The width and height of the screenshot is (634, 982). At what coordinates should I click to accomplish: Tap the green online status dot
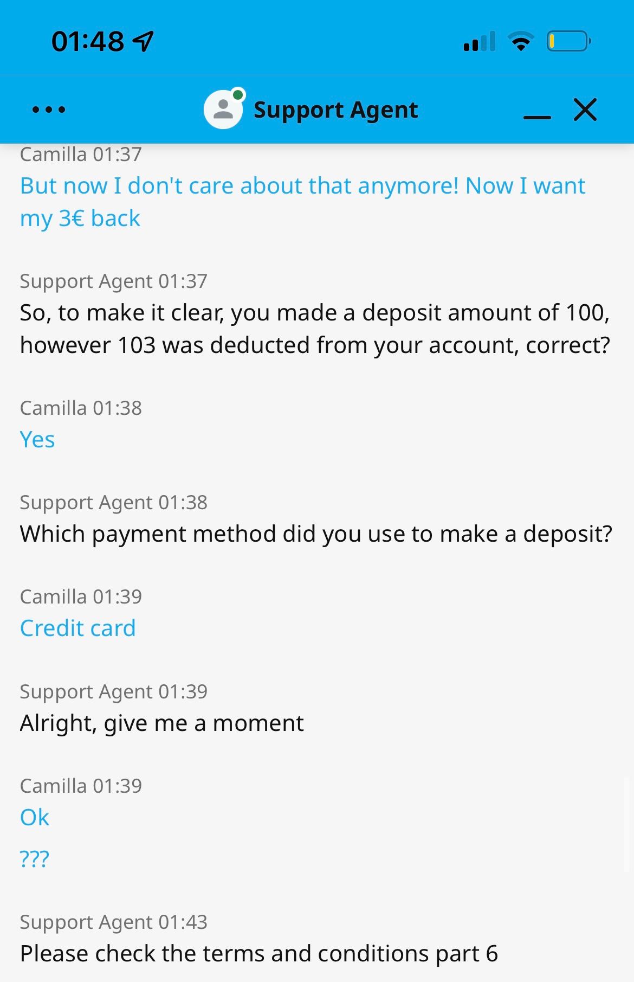237,95
